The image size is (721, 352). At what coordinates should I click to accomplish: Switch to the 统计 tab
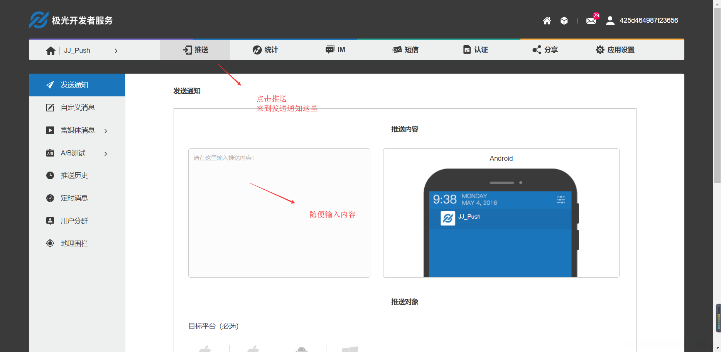(265, 50)
